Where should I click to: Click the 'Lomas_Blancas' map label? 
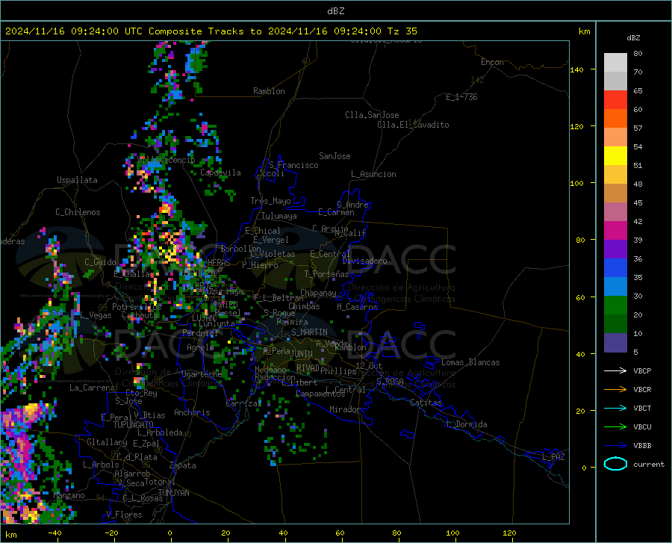pyautogui.click(x=470, y=362)
